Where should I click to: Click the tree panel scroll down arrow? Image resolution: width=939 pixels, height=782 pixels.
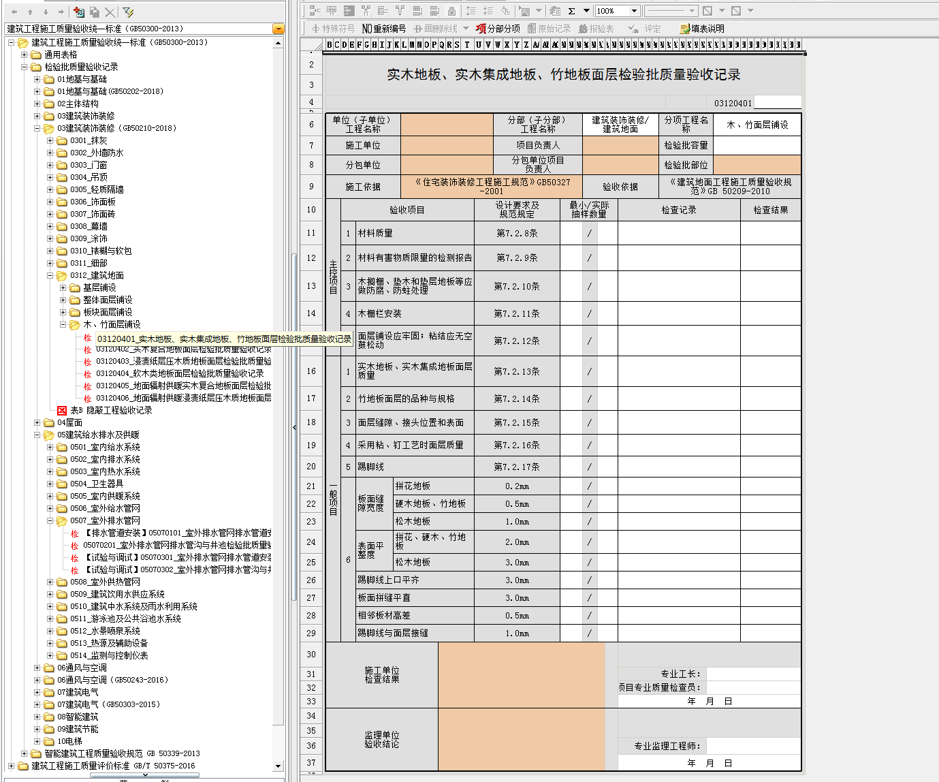pos(278,766)
